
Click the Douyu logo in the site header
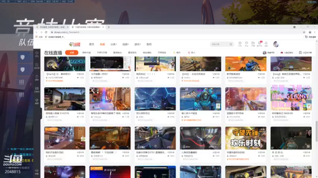pyautogui.click(x=75, y=44)
